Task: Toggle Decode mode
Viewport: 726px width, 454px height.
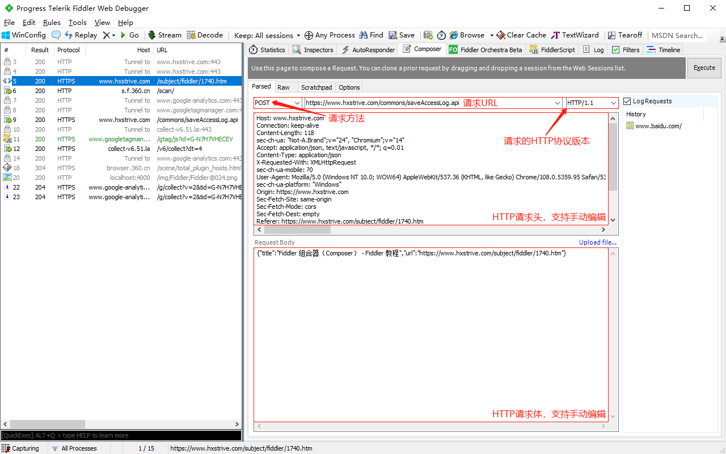Action: [x=205, y=35]
